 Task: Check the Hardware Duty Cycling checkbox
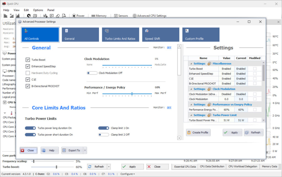pyautogui.click(x=28, y=73)
